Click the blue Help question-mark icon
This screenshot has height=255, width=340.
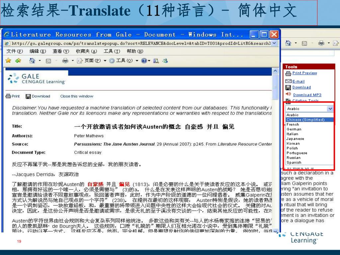tap(144, 61)
